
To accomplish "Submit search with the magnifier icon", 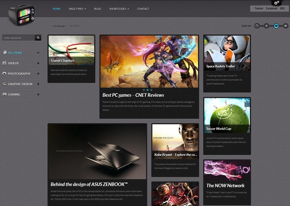I will click(38, 38).
